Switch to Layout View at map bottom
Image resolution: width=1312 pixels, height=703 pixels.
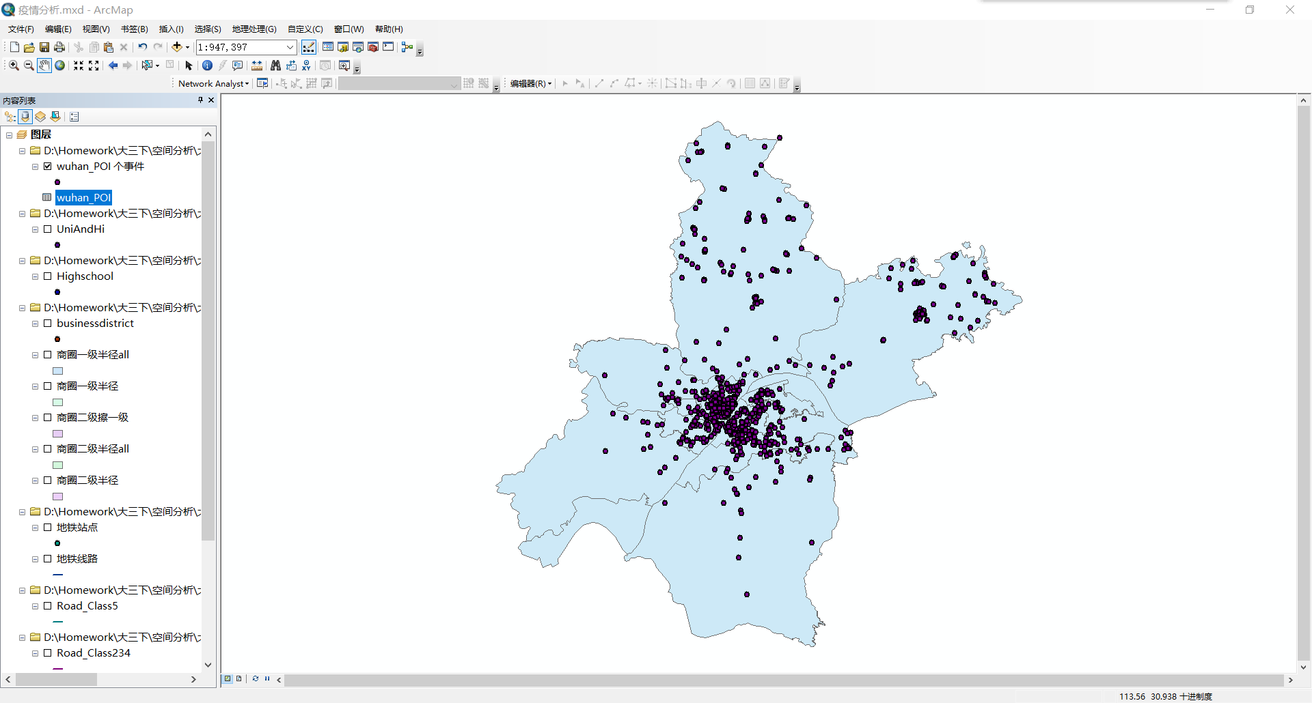(x=238, y=678)
